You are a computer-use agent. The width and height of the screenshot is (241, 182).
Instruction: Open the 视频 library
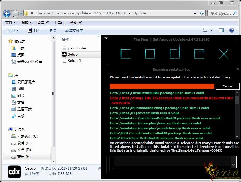(18, 89)
